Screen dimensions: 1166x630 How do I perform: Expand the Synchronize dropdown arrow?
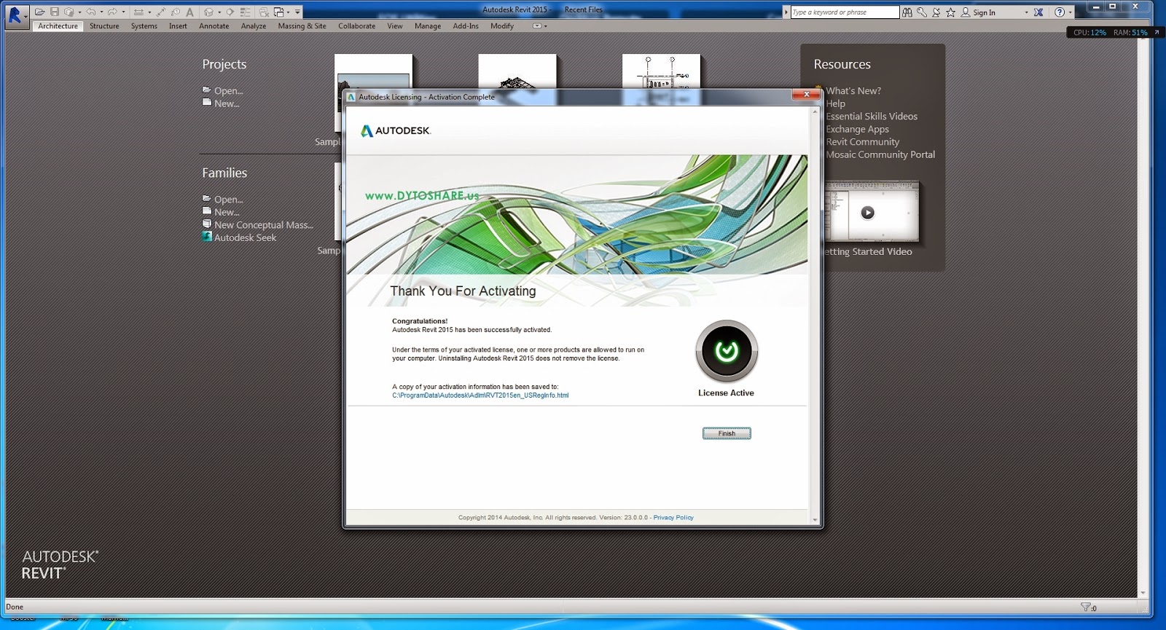tap(79, 12)
